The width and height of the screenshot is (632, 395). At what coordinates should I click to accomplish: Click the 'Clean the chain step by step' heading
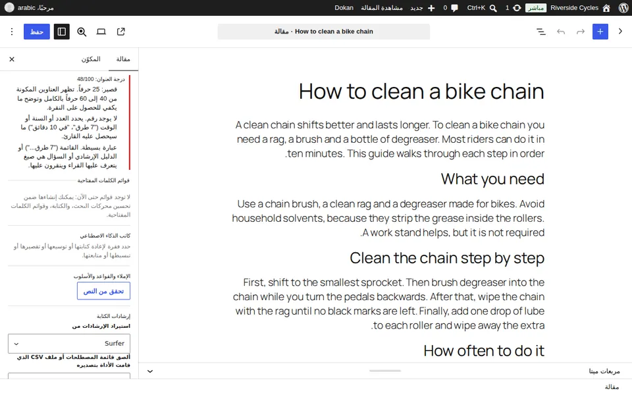[447, 258]
